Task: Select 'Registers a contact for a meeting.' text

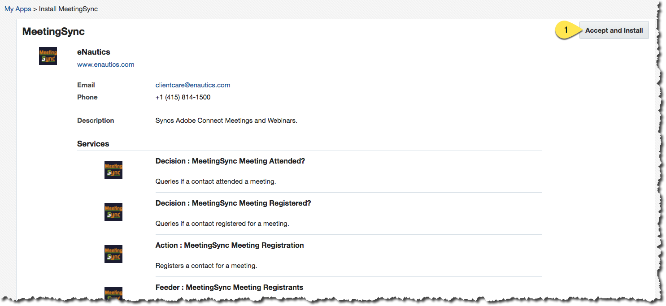Action: (206, 266)
